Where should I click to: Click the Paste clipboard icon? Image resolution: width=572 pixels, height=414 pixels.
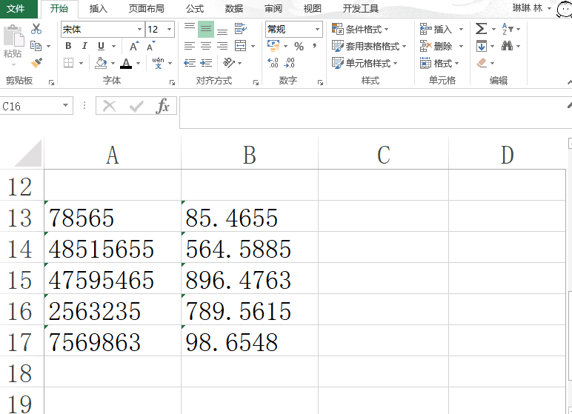13,37
